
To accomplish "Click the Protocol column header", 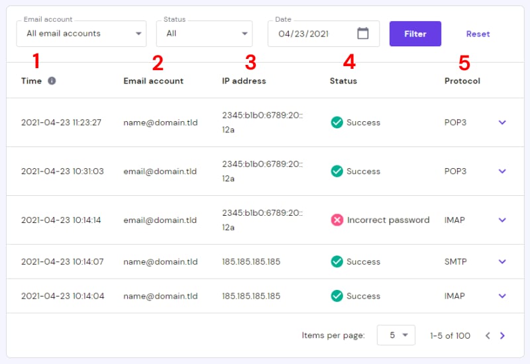I will tap(462, 81).
